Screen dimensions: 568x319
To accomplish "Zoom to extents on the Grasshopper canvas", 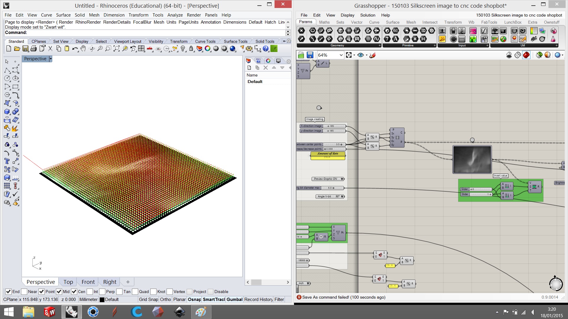I will coord(349,55).
